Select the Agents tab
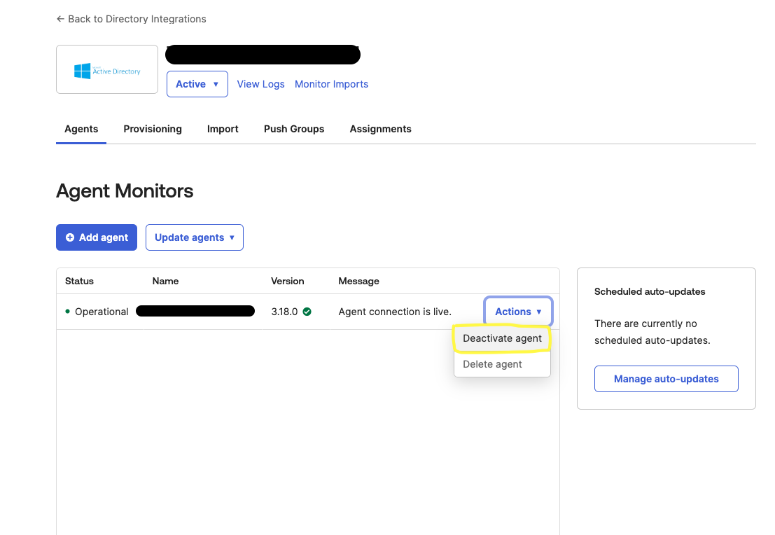Screen dimensions: 775x535 click(81, 129)
